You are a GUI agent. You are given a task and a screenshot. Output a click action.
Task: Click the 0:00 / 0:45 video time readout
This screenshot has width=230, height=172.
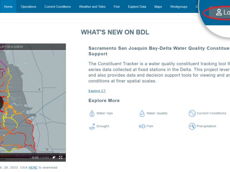point(40,158)
